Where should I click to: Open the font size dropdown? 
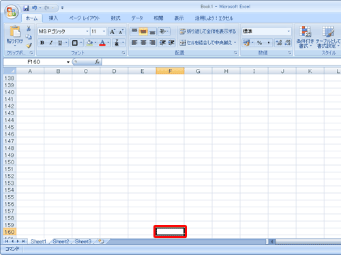pyautogui.click(x=104, y=31)
